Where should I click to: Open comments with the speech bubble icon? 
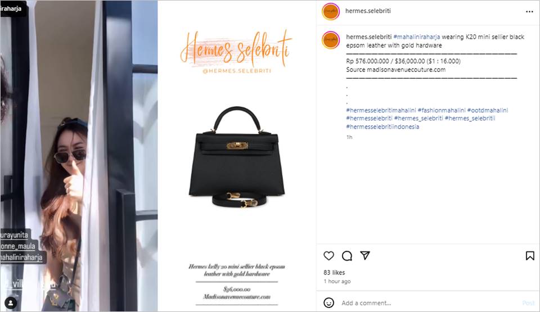347,256
